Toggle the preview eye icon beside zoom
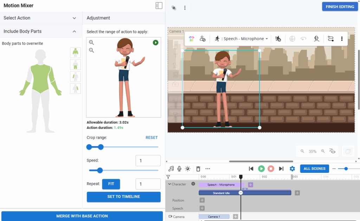This screenshot has height=221, width=360. point(332,151)
